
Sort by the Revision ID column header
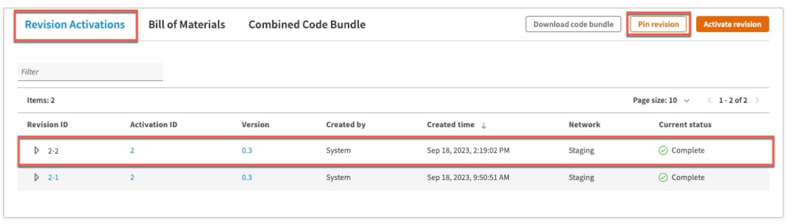(x=47, y=125)
